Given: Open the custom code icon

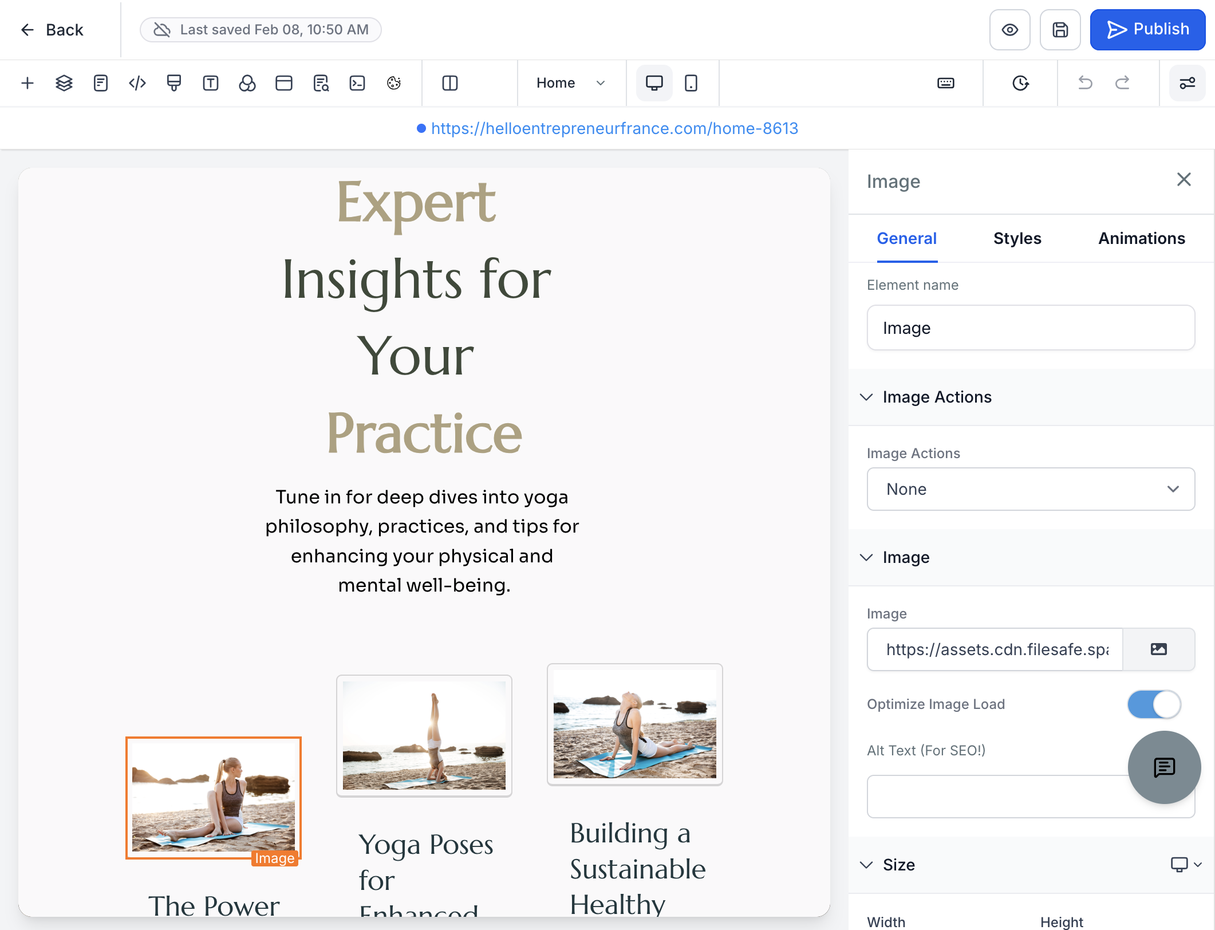Looking at the screenshot, I should pyautogui.click(x=137, y=83).
